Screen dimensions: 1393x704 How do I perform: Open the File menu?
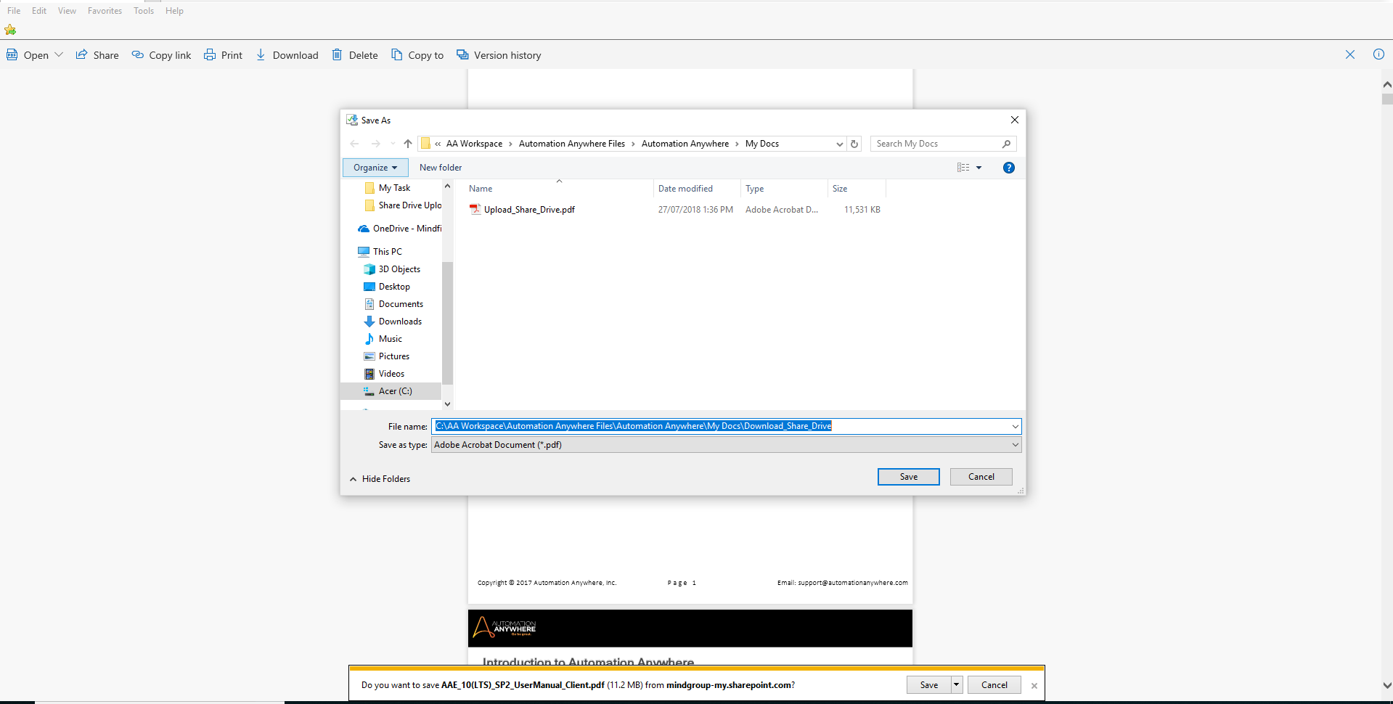tap(14, 11)
